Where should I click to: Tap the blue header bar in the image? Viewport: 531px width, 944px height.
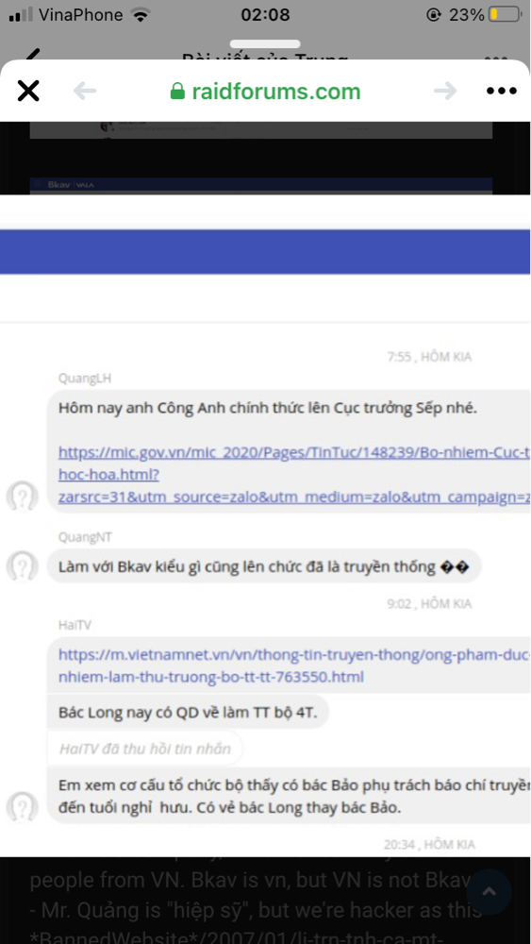[x=265, y=252]
